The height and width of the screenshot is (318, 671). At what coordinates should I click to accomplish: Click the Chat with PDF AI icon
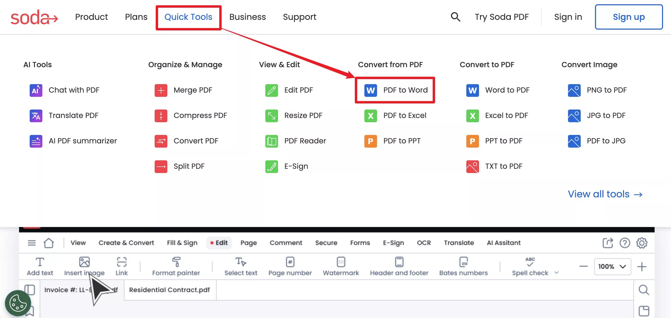pyautogui.click(x=36, y=90)
